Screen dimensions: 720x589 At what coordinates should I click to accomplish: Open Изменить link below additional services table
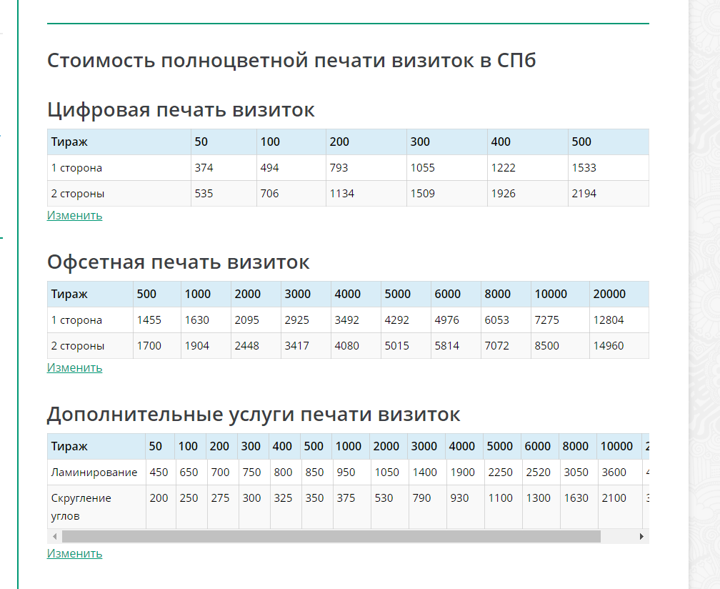tap(74, 553)
